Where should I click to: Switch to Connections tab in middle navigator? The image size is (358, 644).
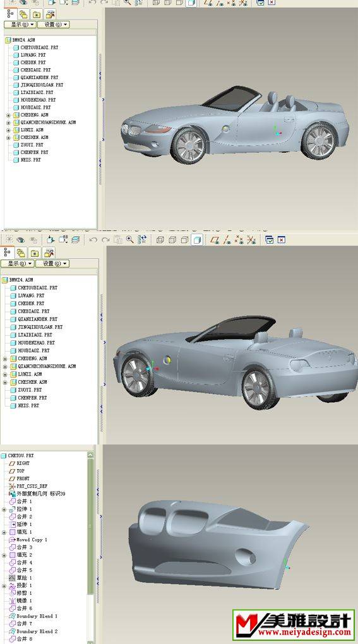click(x=49, y=253)
